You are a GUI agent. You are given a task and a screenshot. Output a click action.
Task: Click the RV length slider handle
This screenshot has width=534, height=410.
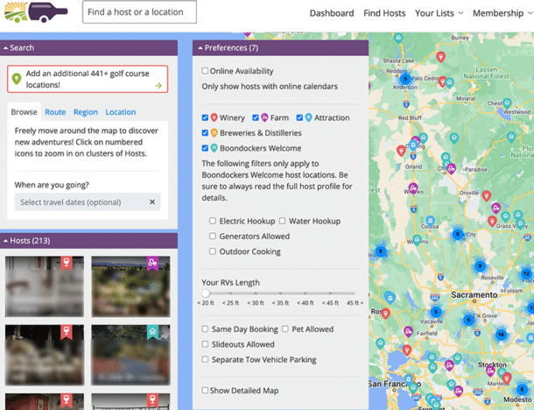[206, 293]
